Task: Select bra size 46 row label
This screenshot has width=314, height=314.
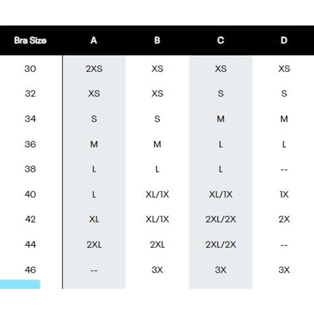Action: pyautogui.click(x=30, y=270)
